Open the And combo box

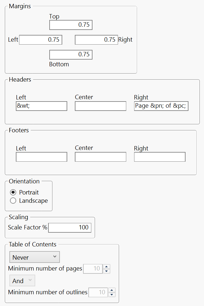coord(22,280)
